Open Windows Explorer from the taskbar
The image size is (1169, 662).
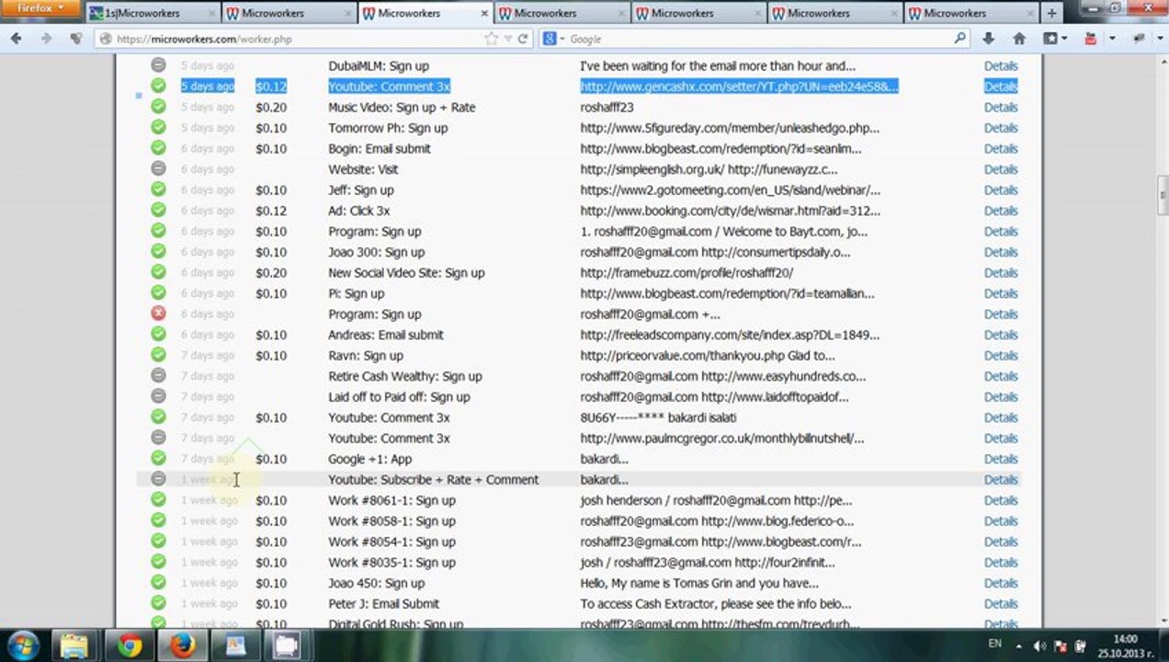(73, 645)
